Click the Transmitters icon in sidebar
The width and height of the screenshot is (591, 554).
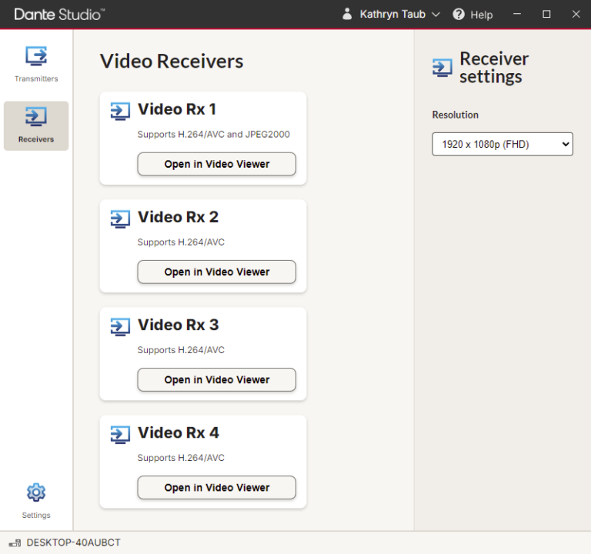pos(36,56)
